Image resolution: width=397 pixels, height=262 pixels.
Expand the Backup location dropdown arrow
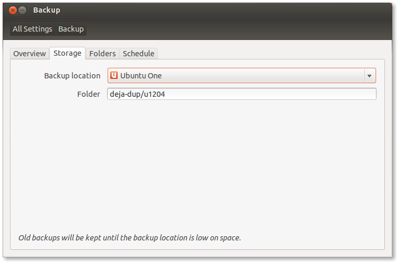(369, 76)
